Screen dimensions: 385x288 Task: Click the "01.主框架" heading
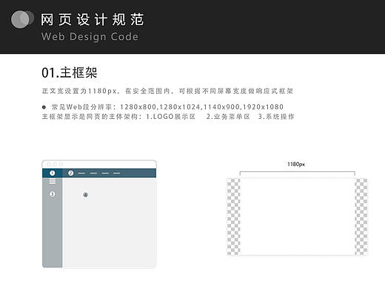click(70, 73)
